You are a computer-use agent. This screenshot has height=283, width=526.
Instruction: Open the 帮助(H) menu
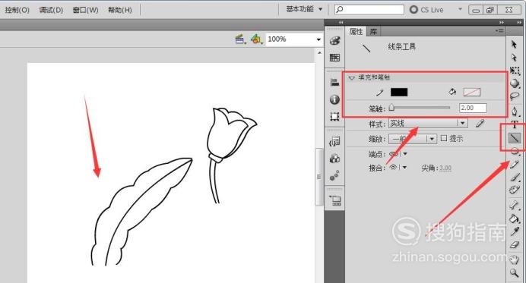coord(120,10)
